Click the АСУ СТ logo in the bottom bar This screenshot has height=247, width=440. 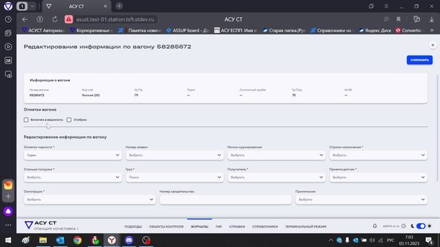tap(41, 225)
